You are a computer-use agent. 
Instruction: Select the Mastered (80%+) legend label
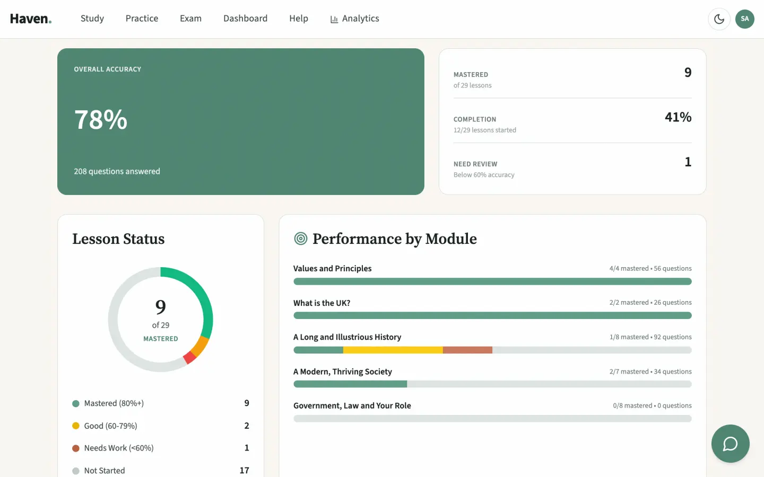click(x=114, y=403)
